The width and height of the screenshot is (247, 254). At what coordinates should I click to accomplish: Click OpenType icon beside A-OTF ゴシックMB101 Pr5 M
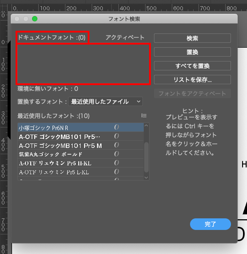pyautogui.click(x=117, y=145)
